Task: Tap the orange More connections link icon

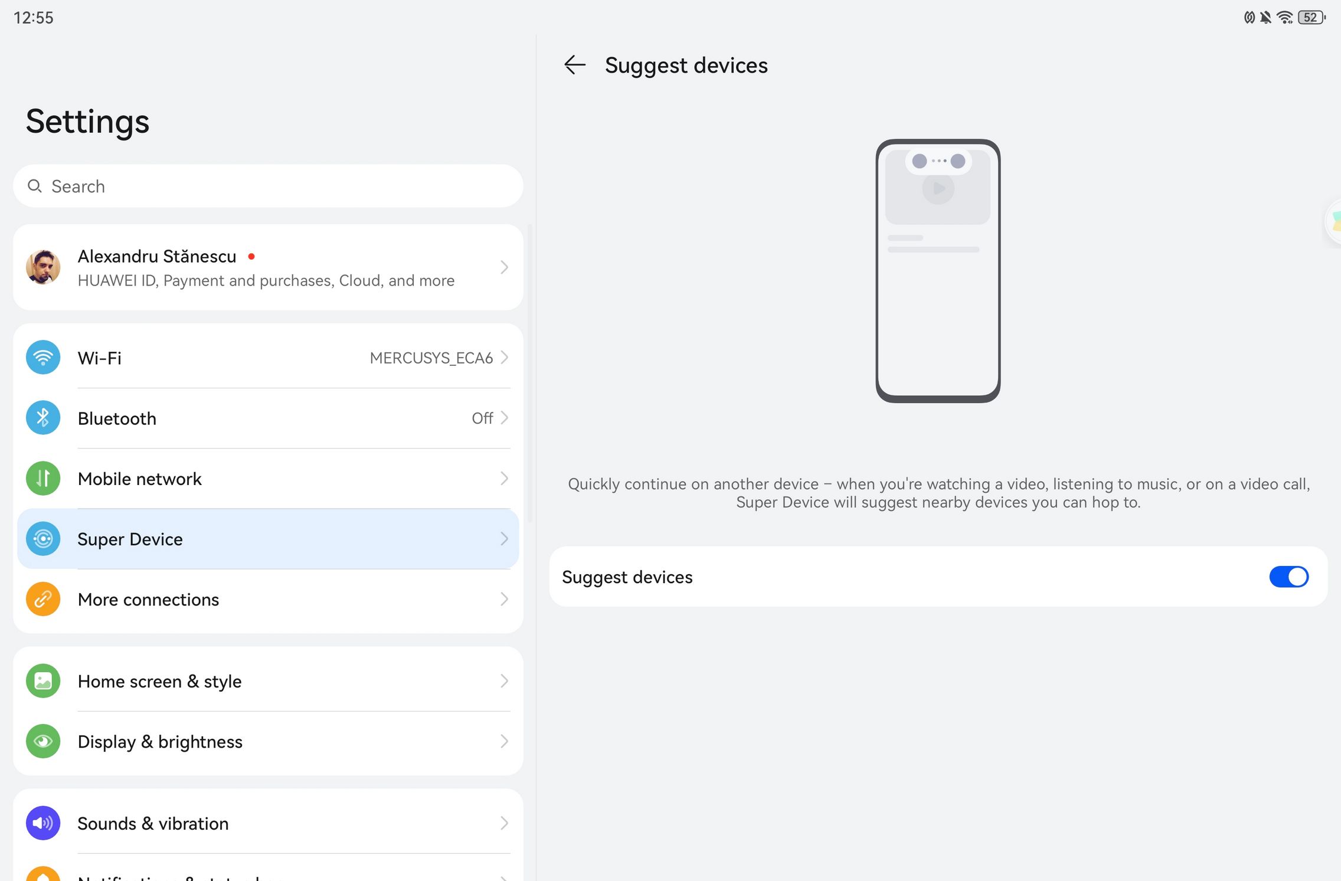Action: pos(43,599)
